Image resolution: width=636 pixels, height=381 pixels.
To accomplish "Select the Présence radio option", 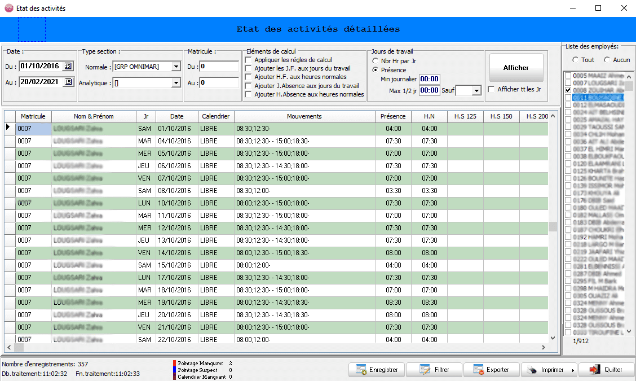I will [x=375, y=70].
